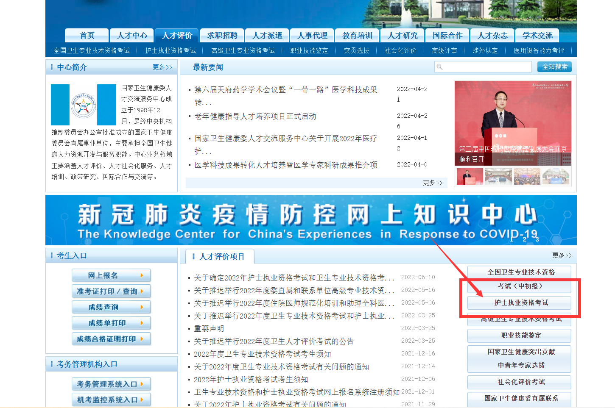Click the site search input field
Screen dimensions: 615x408
pyautogui.click(x=483, y=67)
